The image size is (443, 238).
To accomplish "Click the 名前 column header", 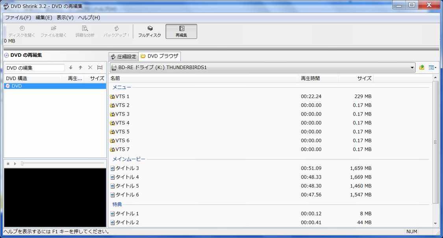I will pyautogui.click(x=204, y=78).
